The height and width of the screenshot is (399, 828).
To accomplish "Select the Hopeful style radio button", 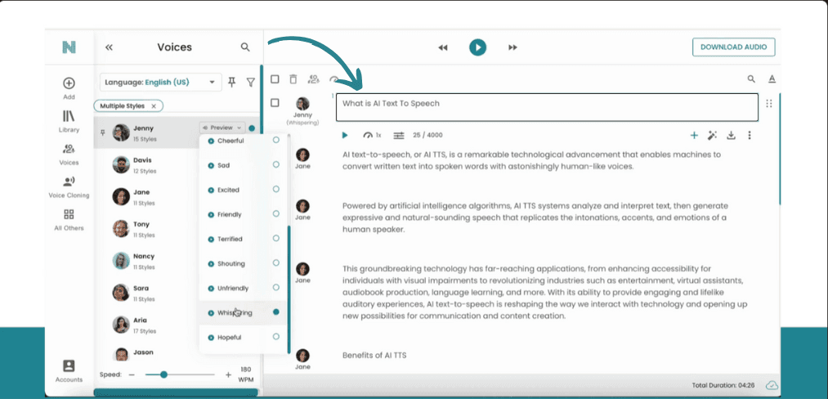I will tap(276, 337).
